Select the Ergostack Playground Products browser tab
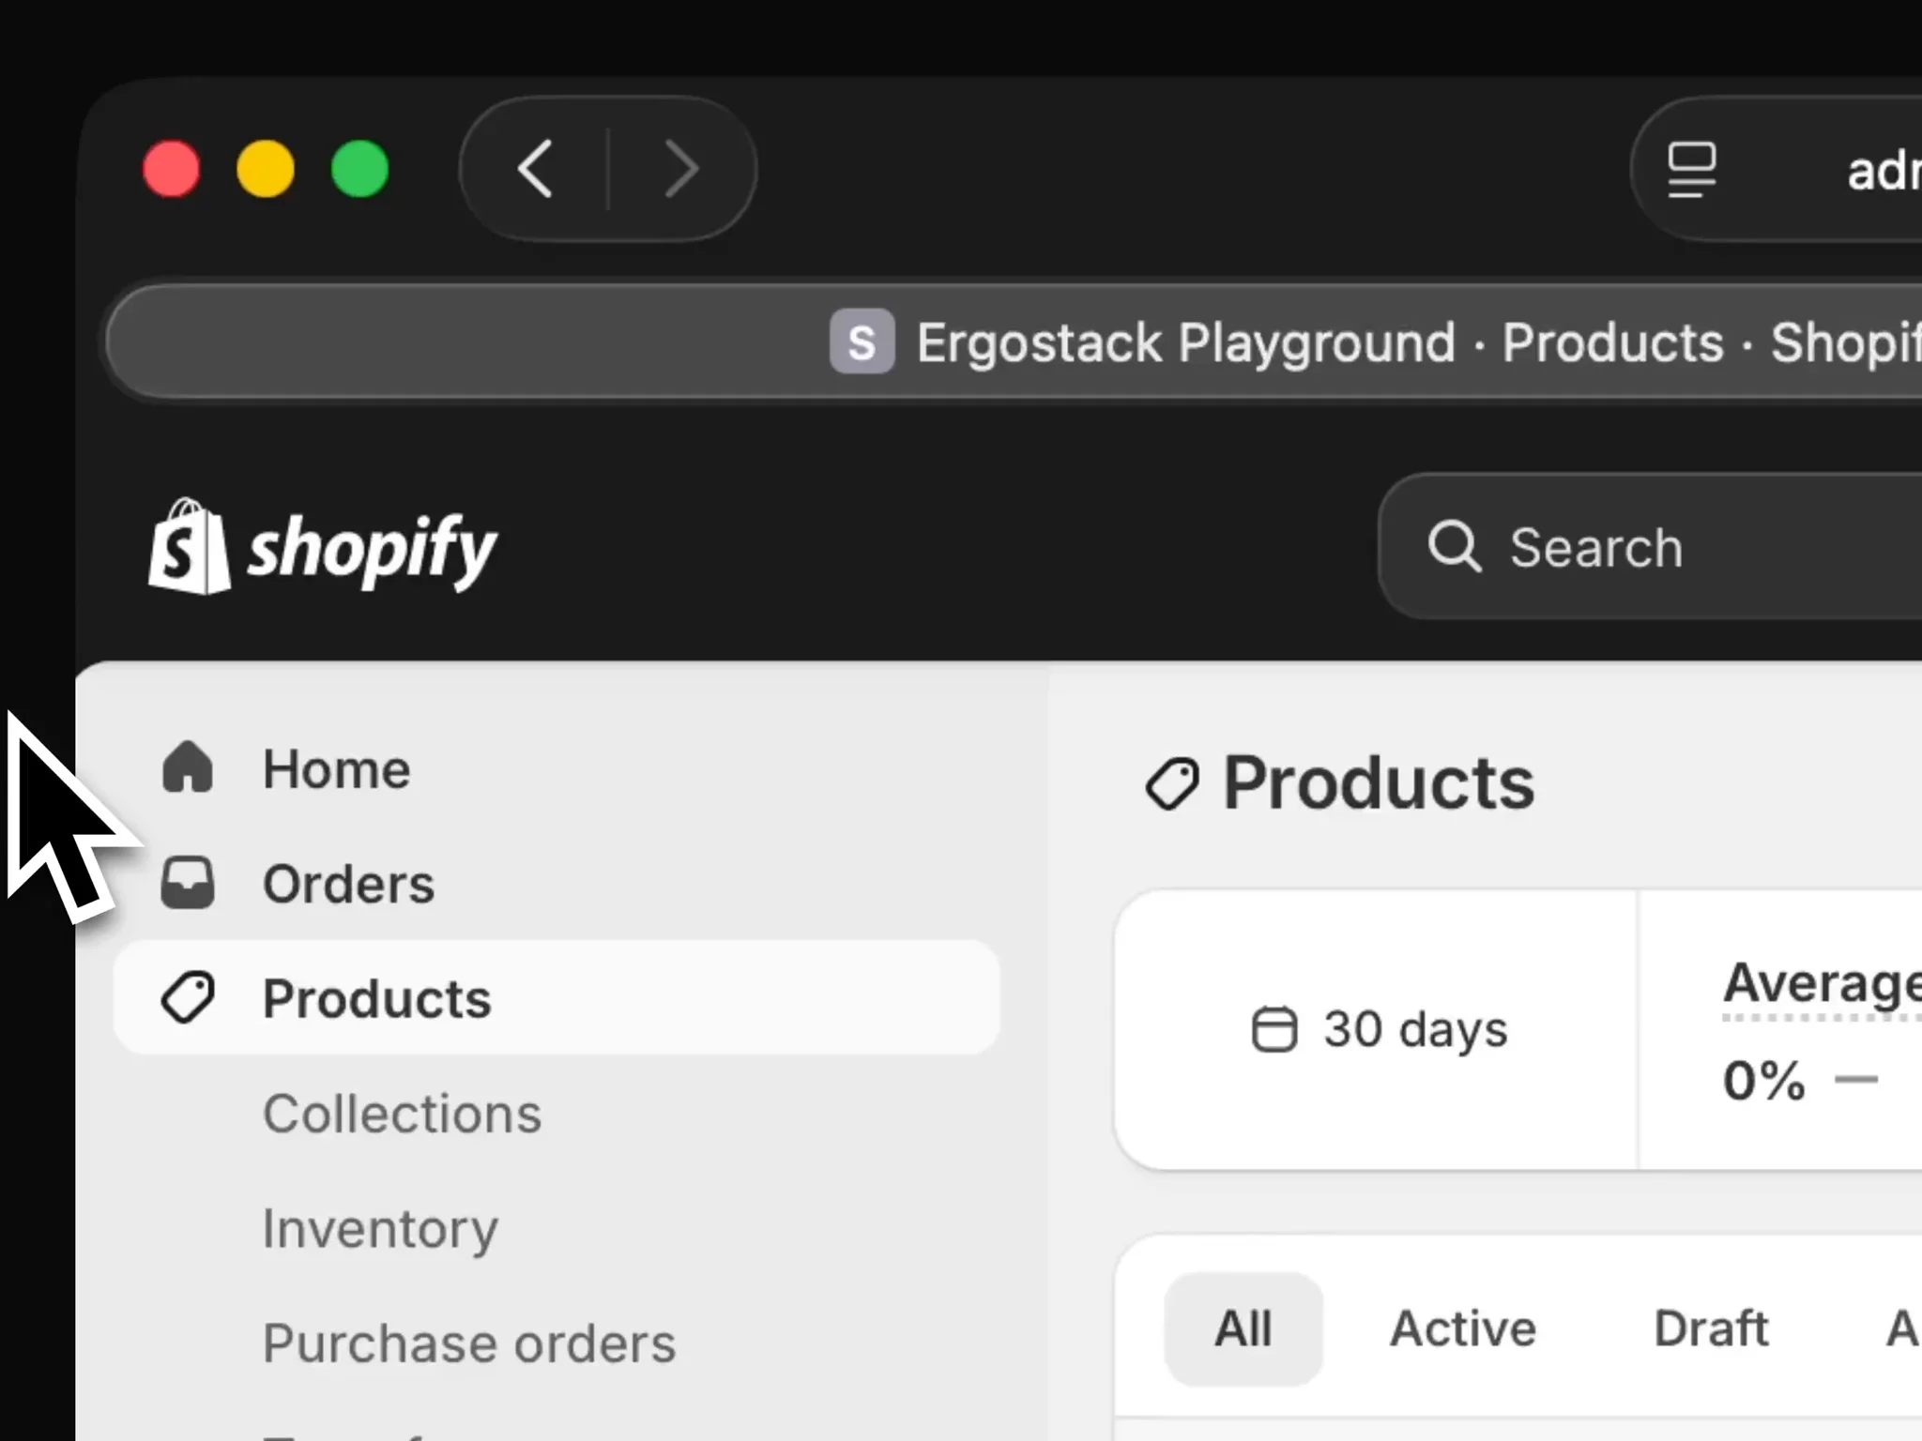This screenshot has height=1441, width=1922. click(1314, 342)
